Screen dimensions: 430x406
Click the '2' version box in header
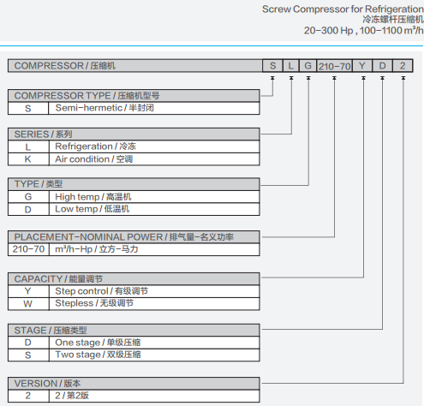point(403,66)
